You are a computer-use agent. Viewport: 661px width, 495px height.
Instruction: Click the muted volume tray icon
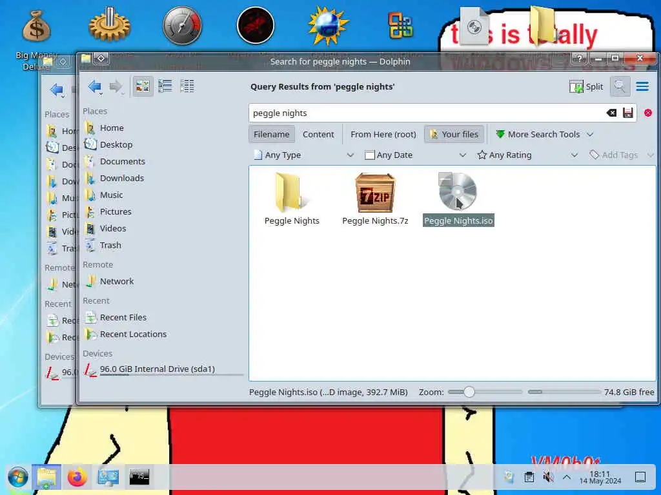coord(548,478)
